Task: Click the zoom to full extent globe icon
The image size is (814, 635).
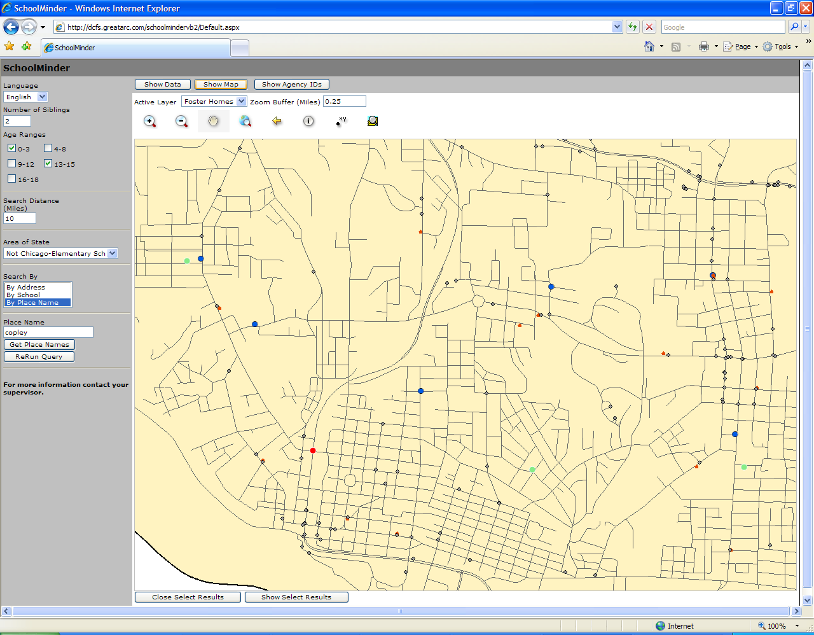Action: tap(245, 122)
